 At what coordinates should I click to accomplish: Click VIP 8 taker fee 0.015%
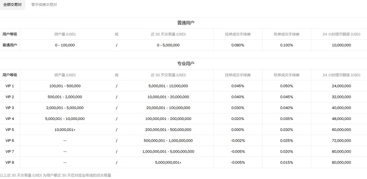[286, 162]
